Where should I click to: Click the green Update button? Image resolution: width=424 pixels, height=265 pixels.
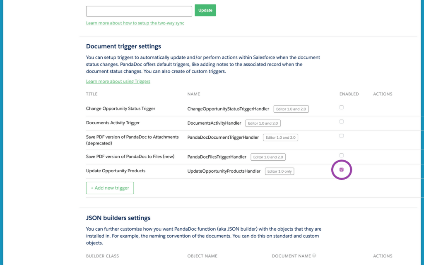[205, 10]
